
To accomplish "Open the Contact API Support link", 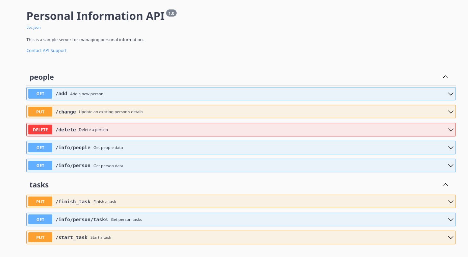I will tap(47, 51).
